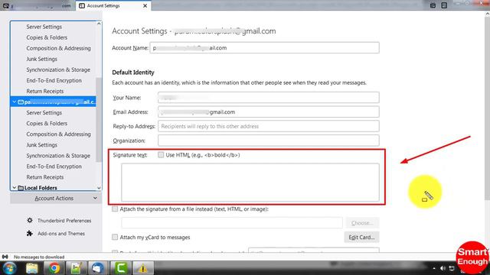Collapse the selected Gmail account tree
Screen dimensions: 490x275
point(15,102)
